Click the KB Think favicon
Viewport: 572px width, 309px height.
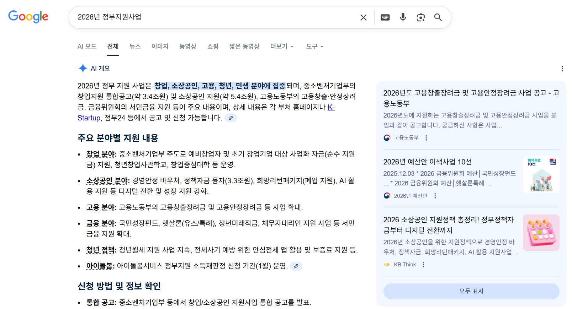pyautogui.click(x=387, y=265)
